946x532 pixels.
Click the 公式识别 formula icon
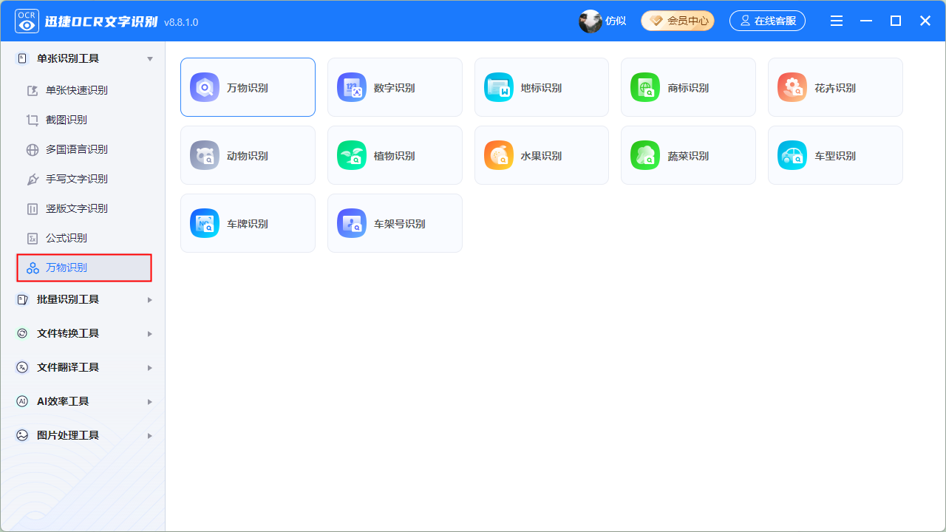tap(33, 238)
